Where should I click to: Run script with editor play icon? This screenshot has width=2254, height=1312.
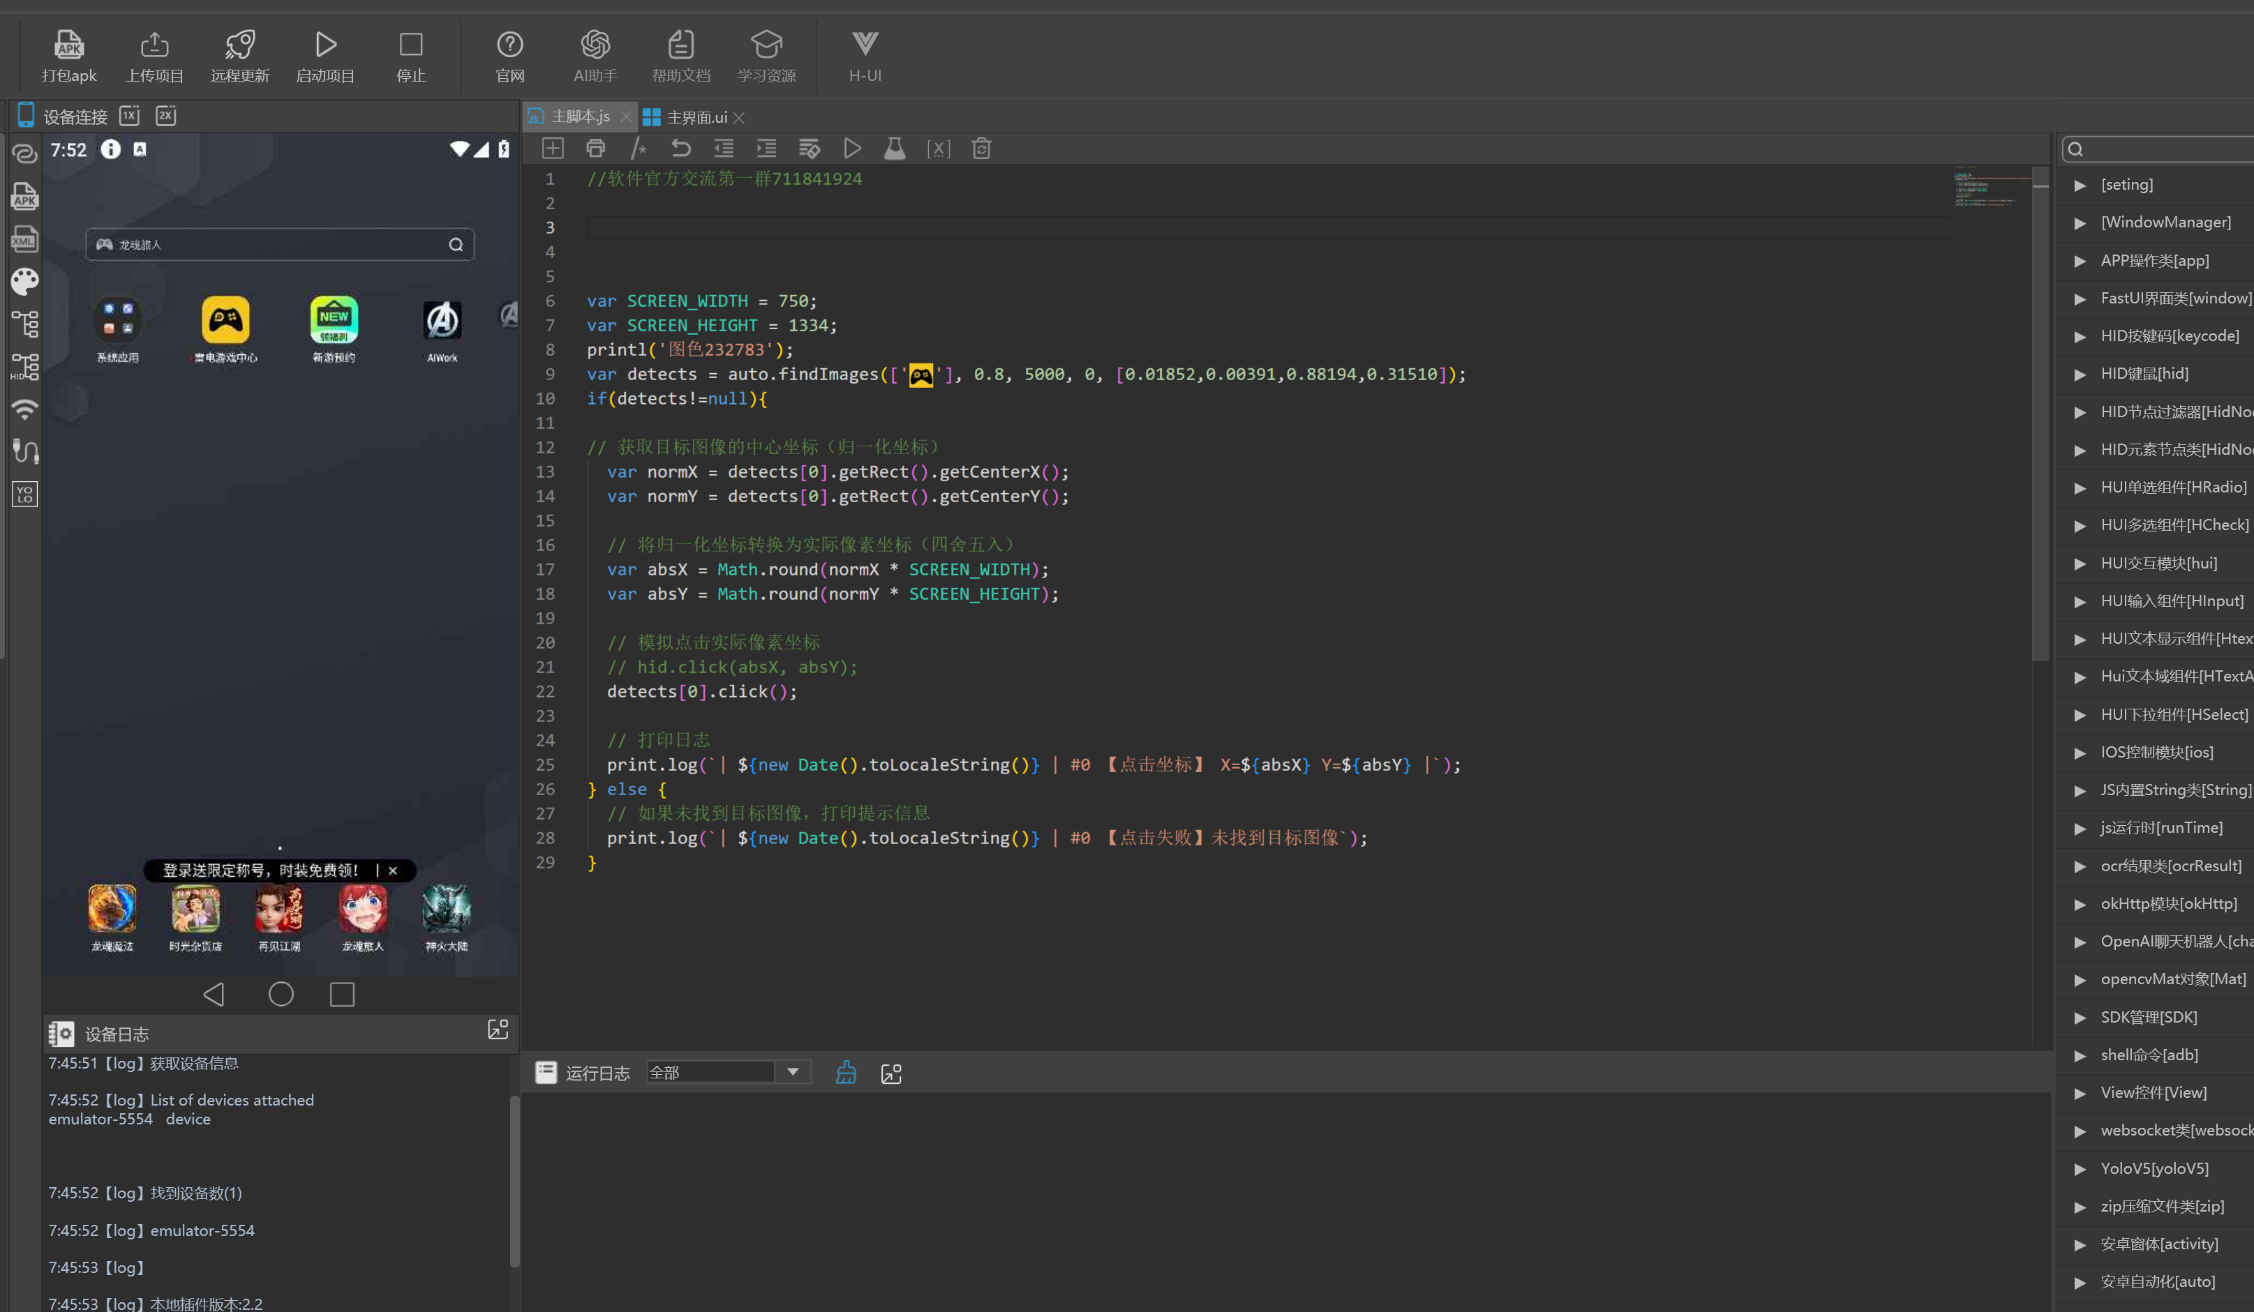pos(853,149)
